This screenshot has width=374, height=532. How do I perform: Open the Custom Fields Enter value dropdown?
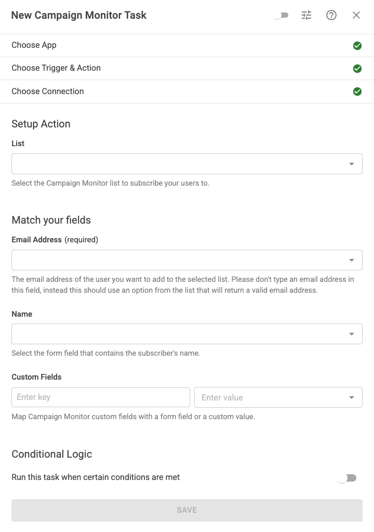[278, 397]
